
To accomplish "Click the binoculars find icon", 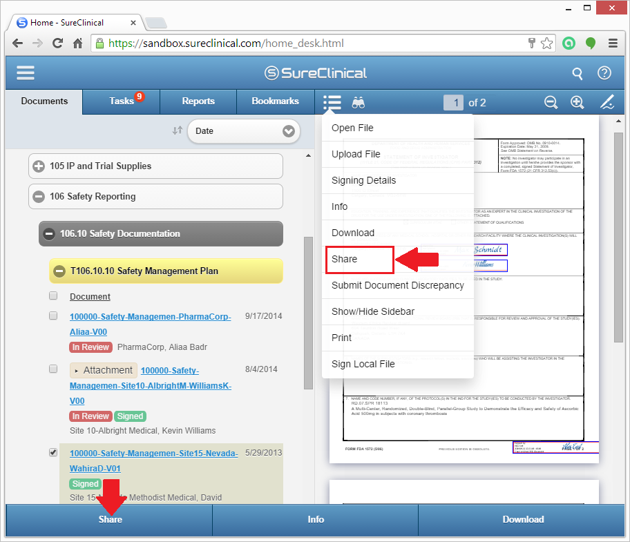I will 359,103.
